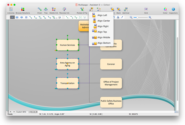Select the Transportation box

coord(67,83)
